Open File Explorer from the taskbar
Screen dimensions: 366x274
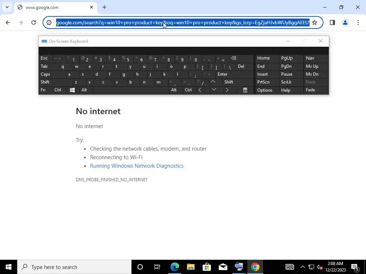[191, 267]
